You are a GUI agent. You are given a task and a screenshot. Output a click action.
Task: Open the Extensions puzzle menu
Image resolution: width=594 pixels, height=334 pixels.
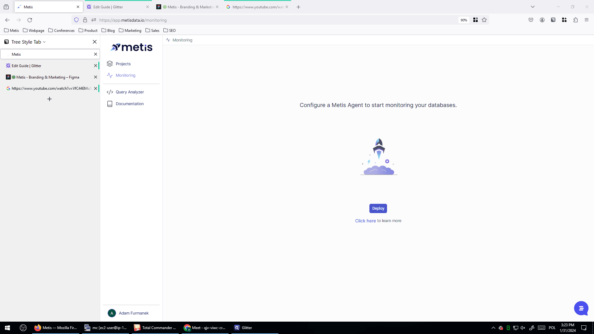click(x=575, y=20)
